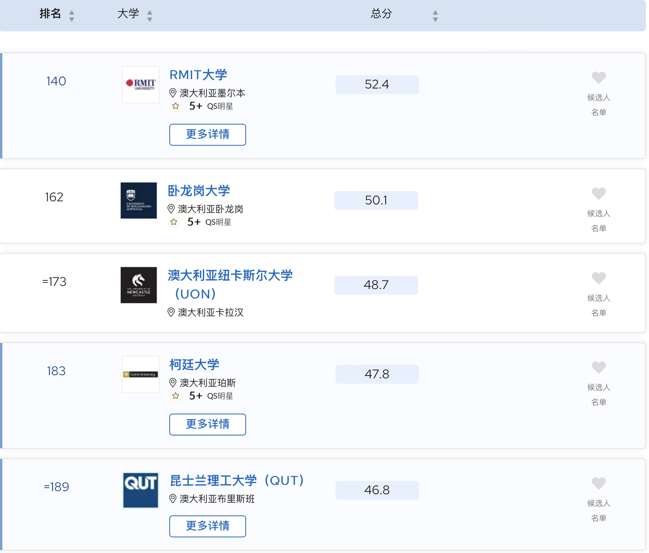
Task: Open the 卧龙岗大学 university link
Action: 199,191
